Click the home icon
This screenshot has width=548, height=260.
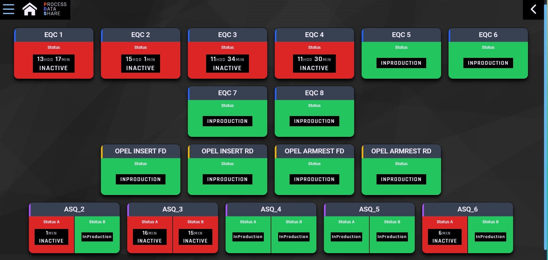click(30, 9)
